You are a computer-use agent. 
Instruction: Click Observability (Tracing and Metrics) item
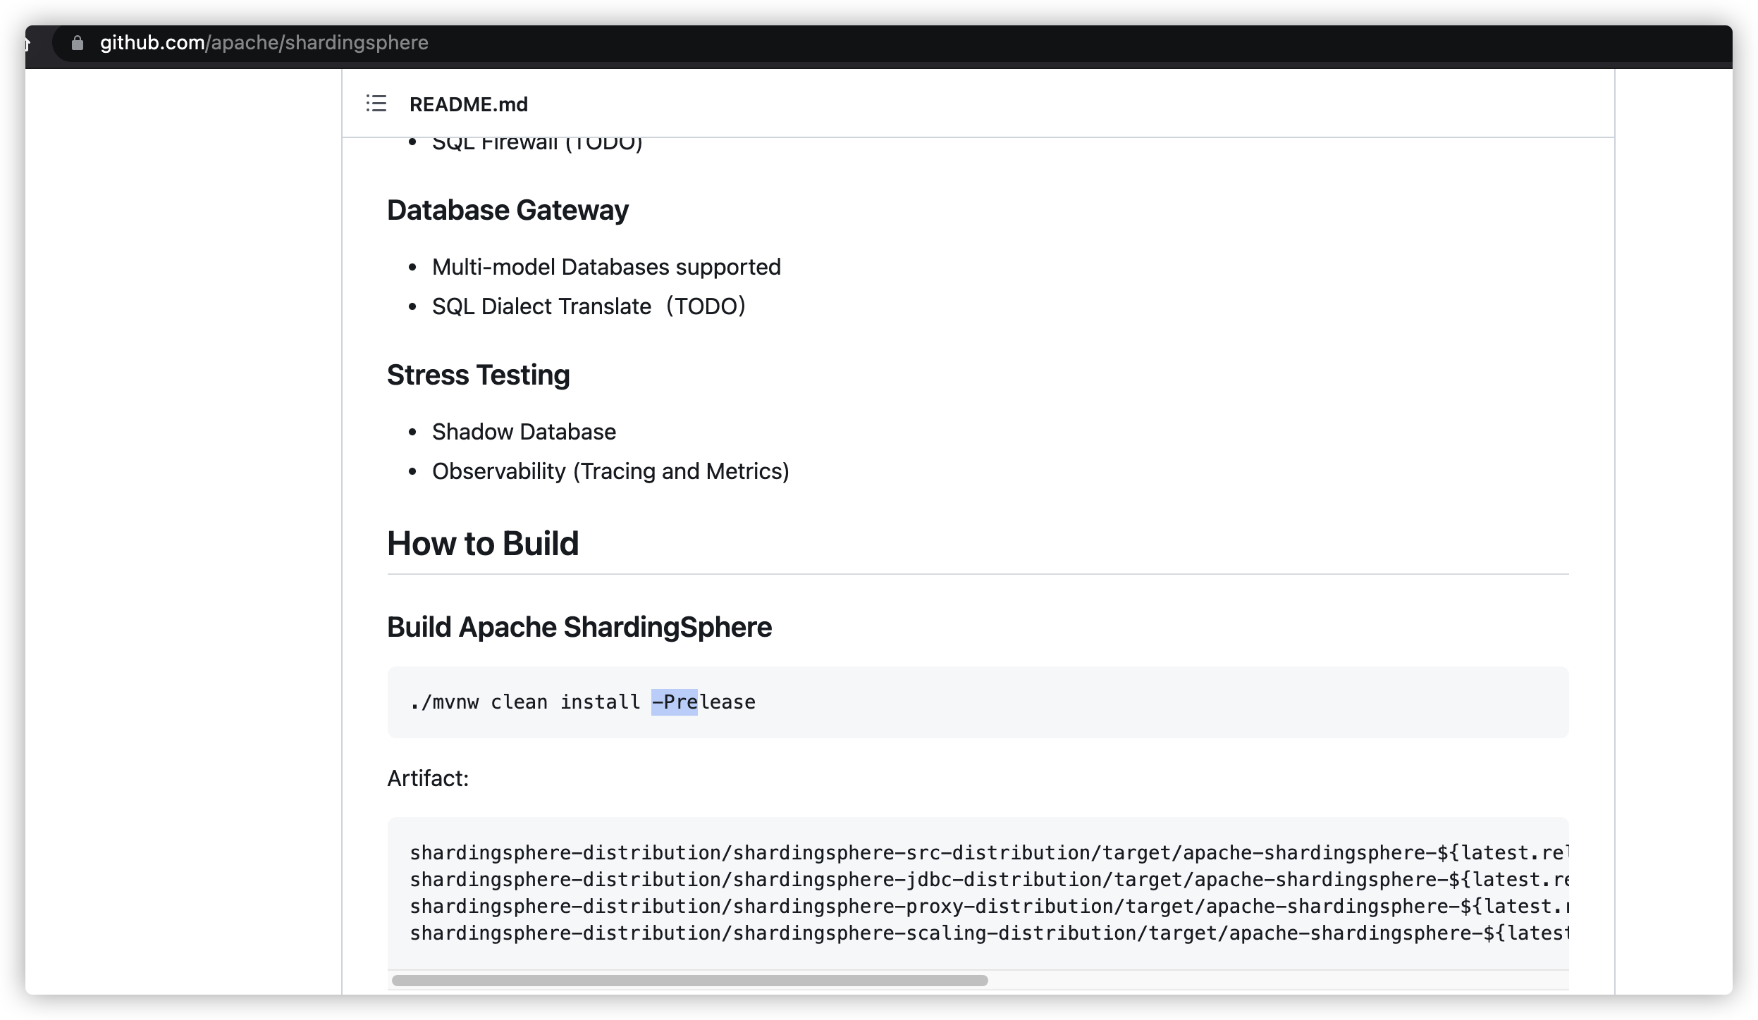click(610, 471)
